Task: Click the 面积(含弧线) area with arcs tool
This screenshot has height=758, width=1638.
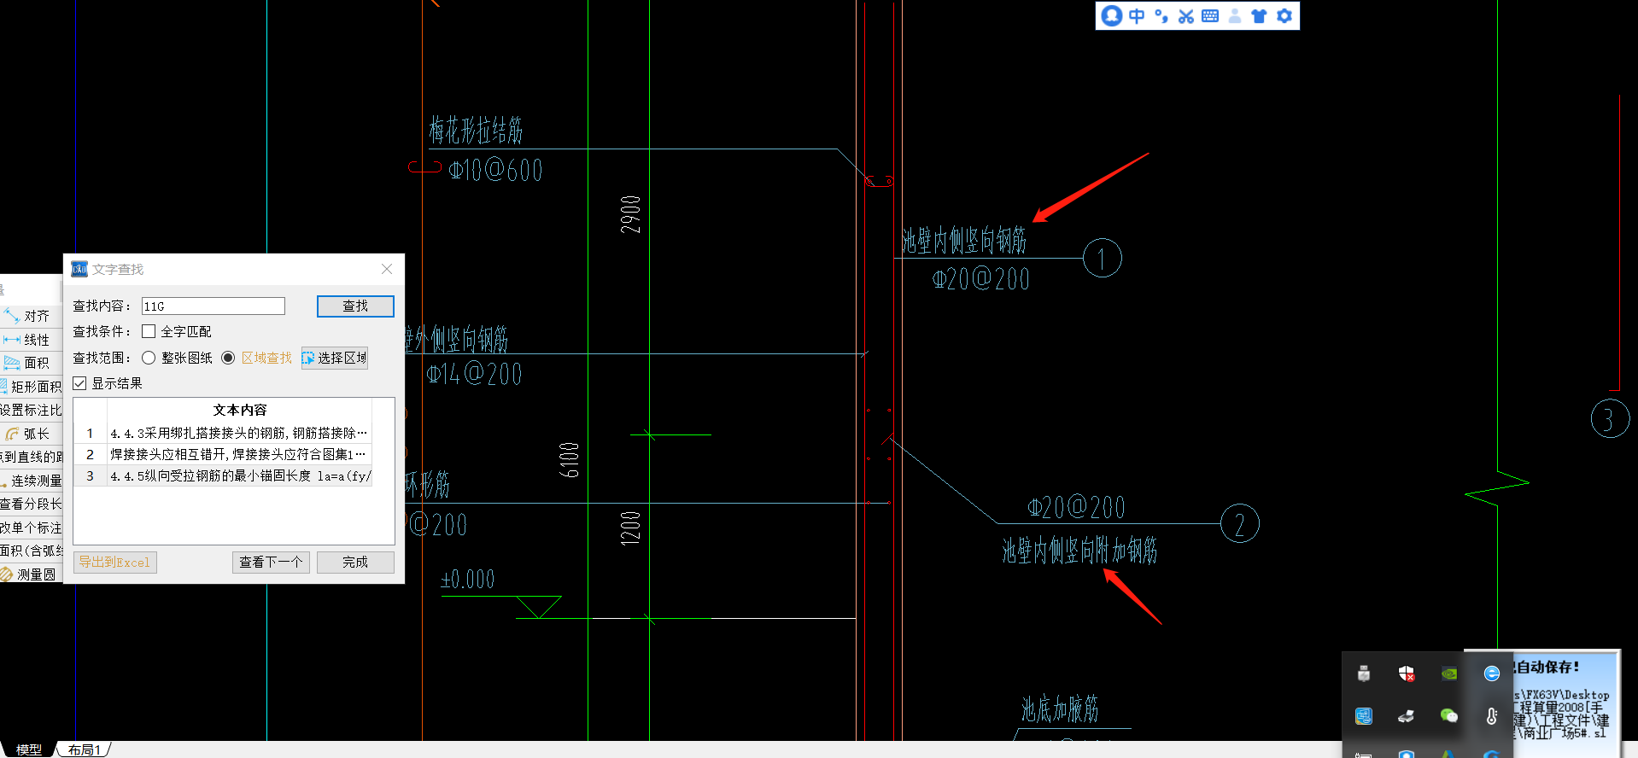Action: (x=31, y=551)
